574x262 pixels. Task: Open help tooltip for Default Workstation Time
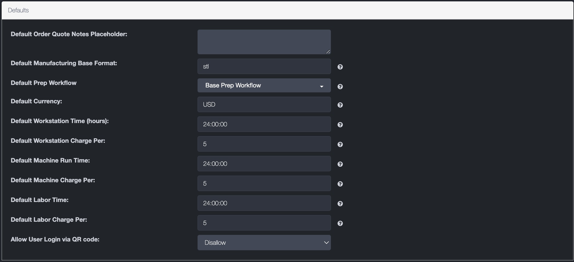[340, 125]
